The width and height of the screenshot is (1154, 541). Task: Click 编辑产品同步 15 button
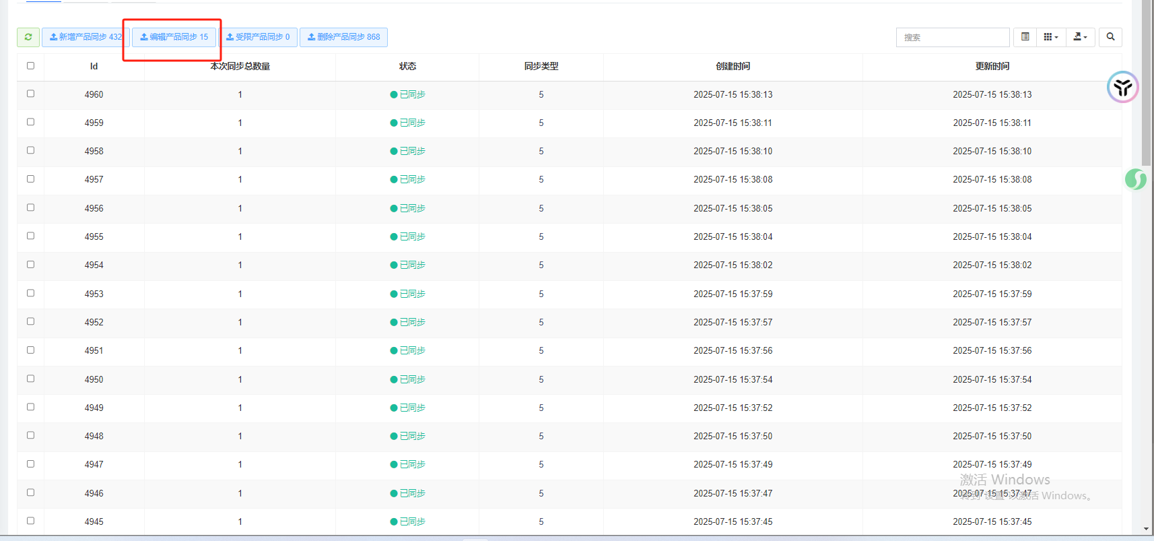(x=174, y=37)
